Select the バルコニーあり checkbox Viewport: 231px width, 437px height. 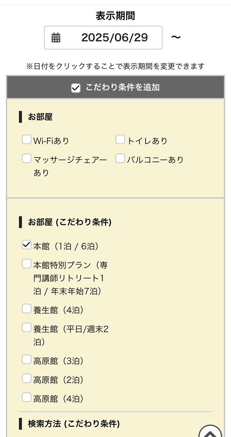point(120,158)
